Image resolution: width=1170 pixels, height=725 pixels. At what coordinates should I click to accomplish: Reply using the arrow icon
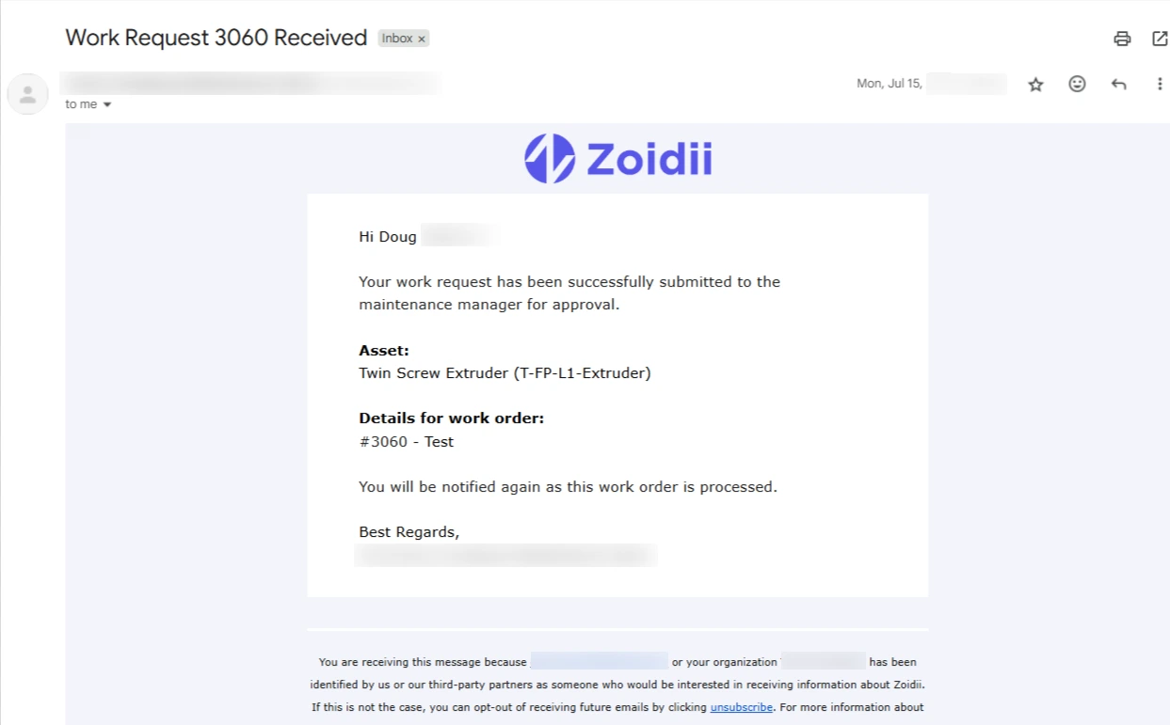tap(1118, 84)
